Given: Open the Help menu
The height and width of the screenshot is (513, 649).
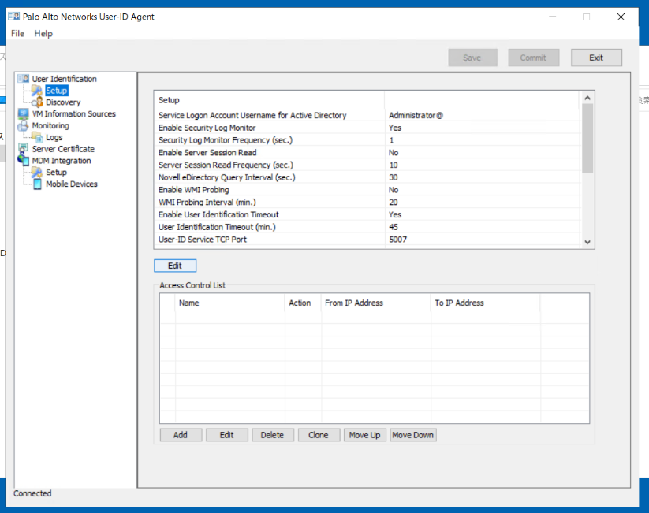Looking at the screenshot, I should click(43, 34).
